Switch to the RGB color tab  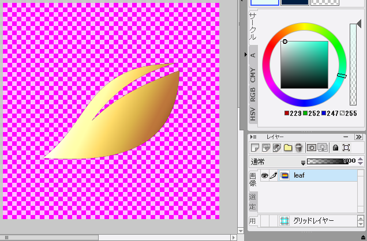tap(253, 94)
